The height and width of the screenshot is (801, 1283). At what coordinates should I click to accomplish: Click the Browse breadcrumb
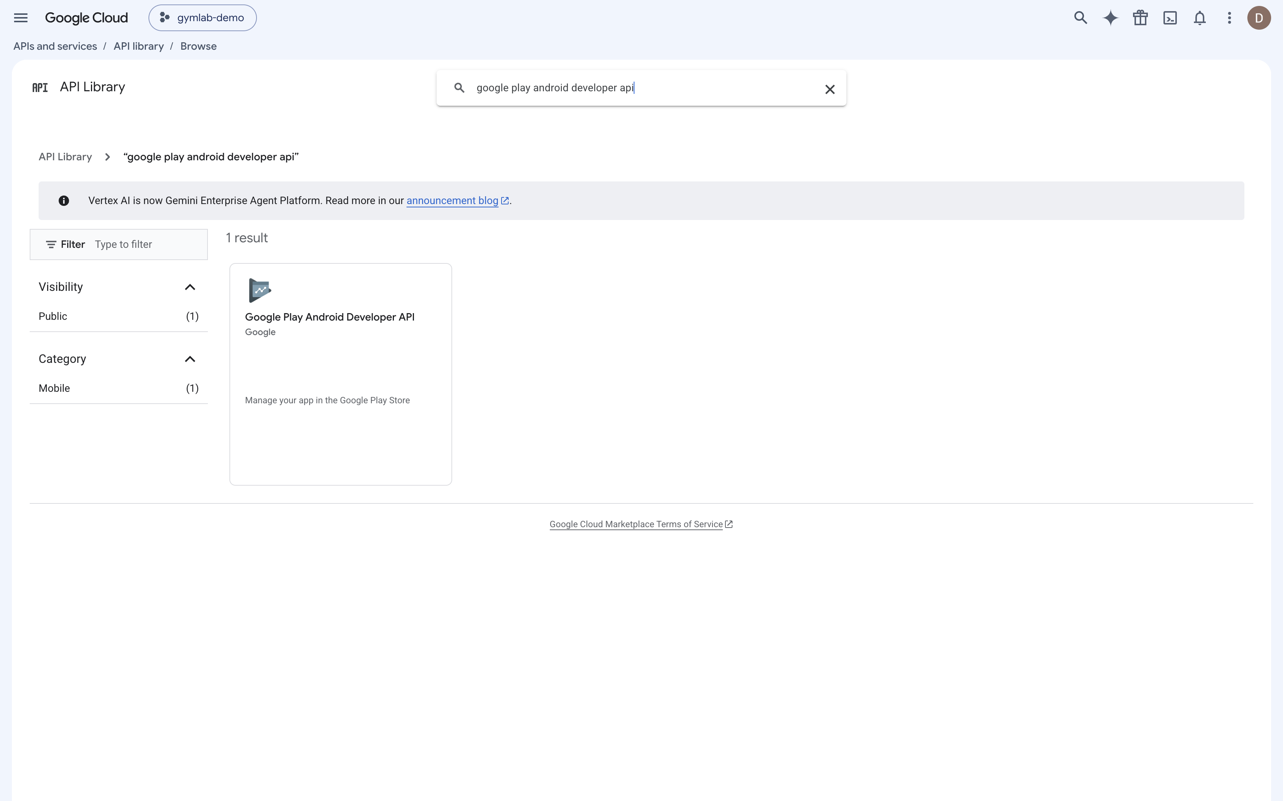(198, 46)
